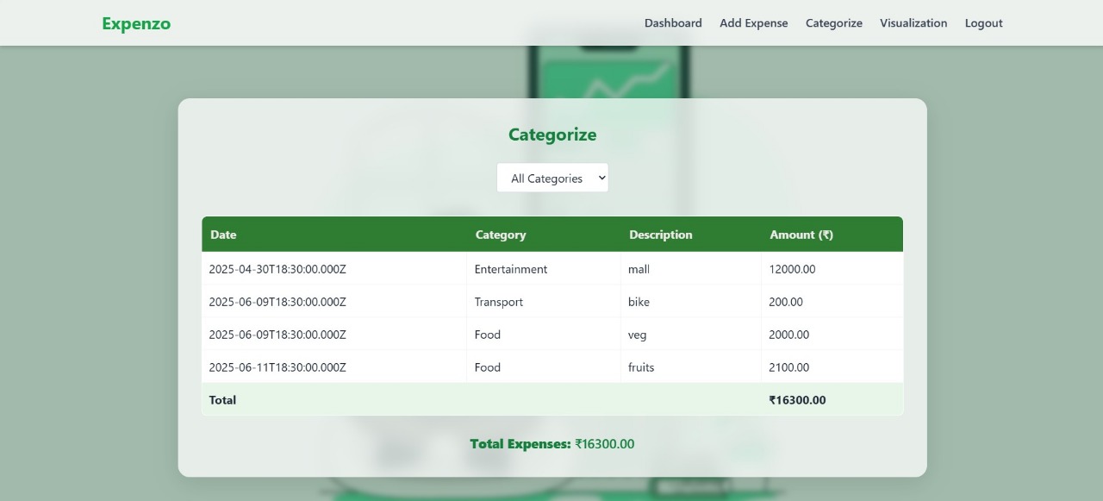
Task: Expand the category filter selector
Action: 552,178
